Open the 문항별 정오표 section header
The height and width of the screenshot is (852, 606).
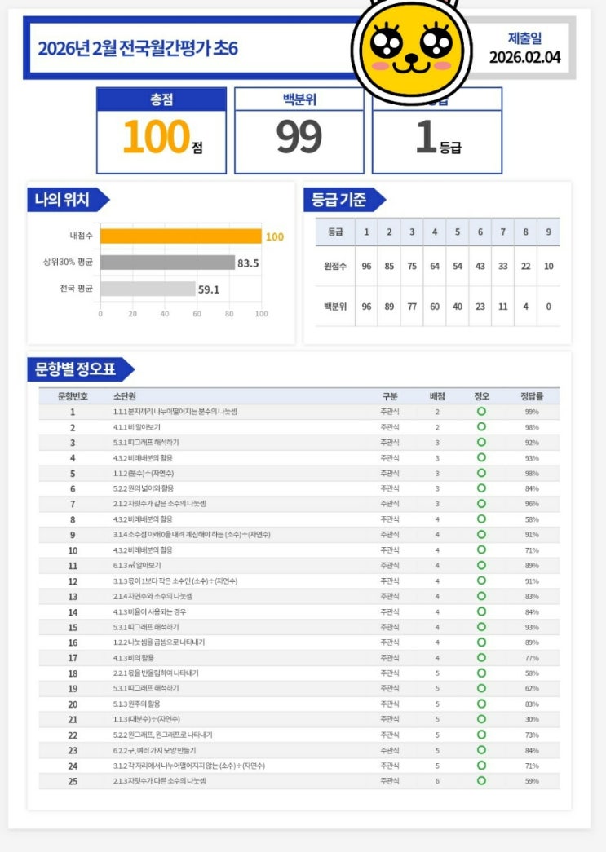pyautogui.click(x=76, y=369)
